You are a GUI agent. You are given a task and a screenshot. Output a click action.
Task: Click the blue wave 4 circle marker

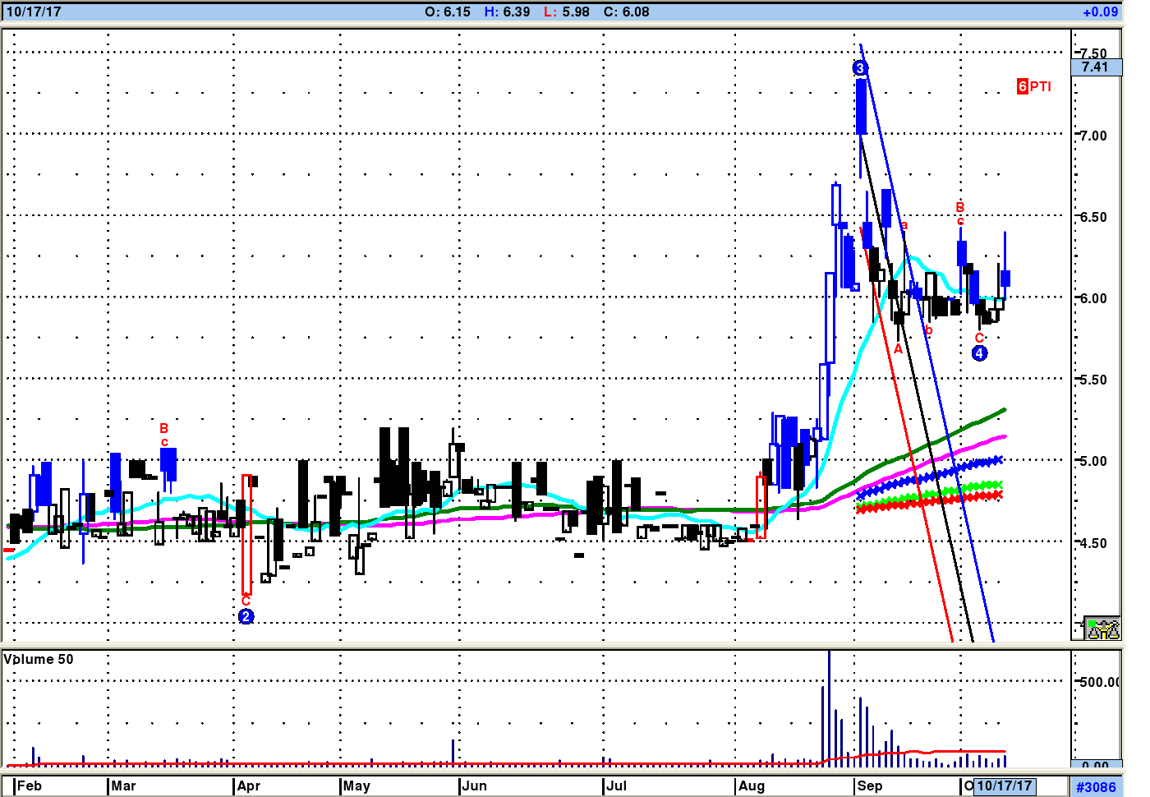point(979,353)
